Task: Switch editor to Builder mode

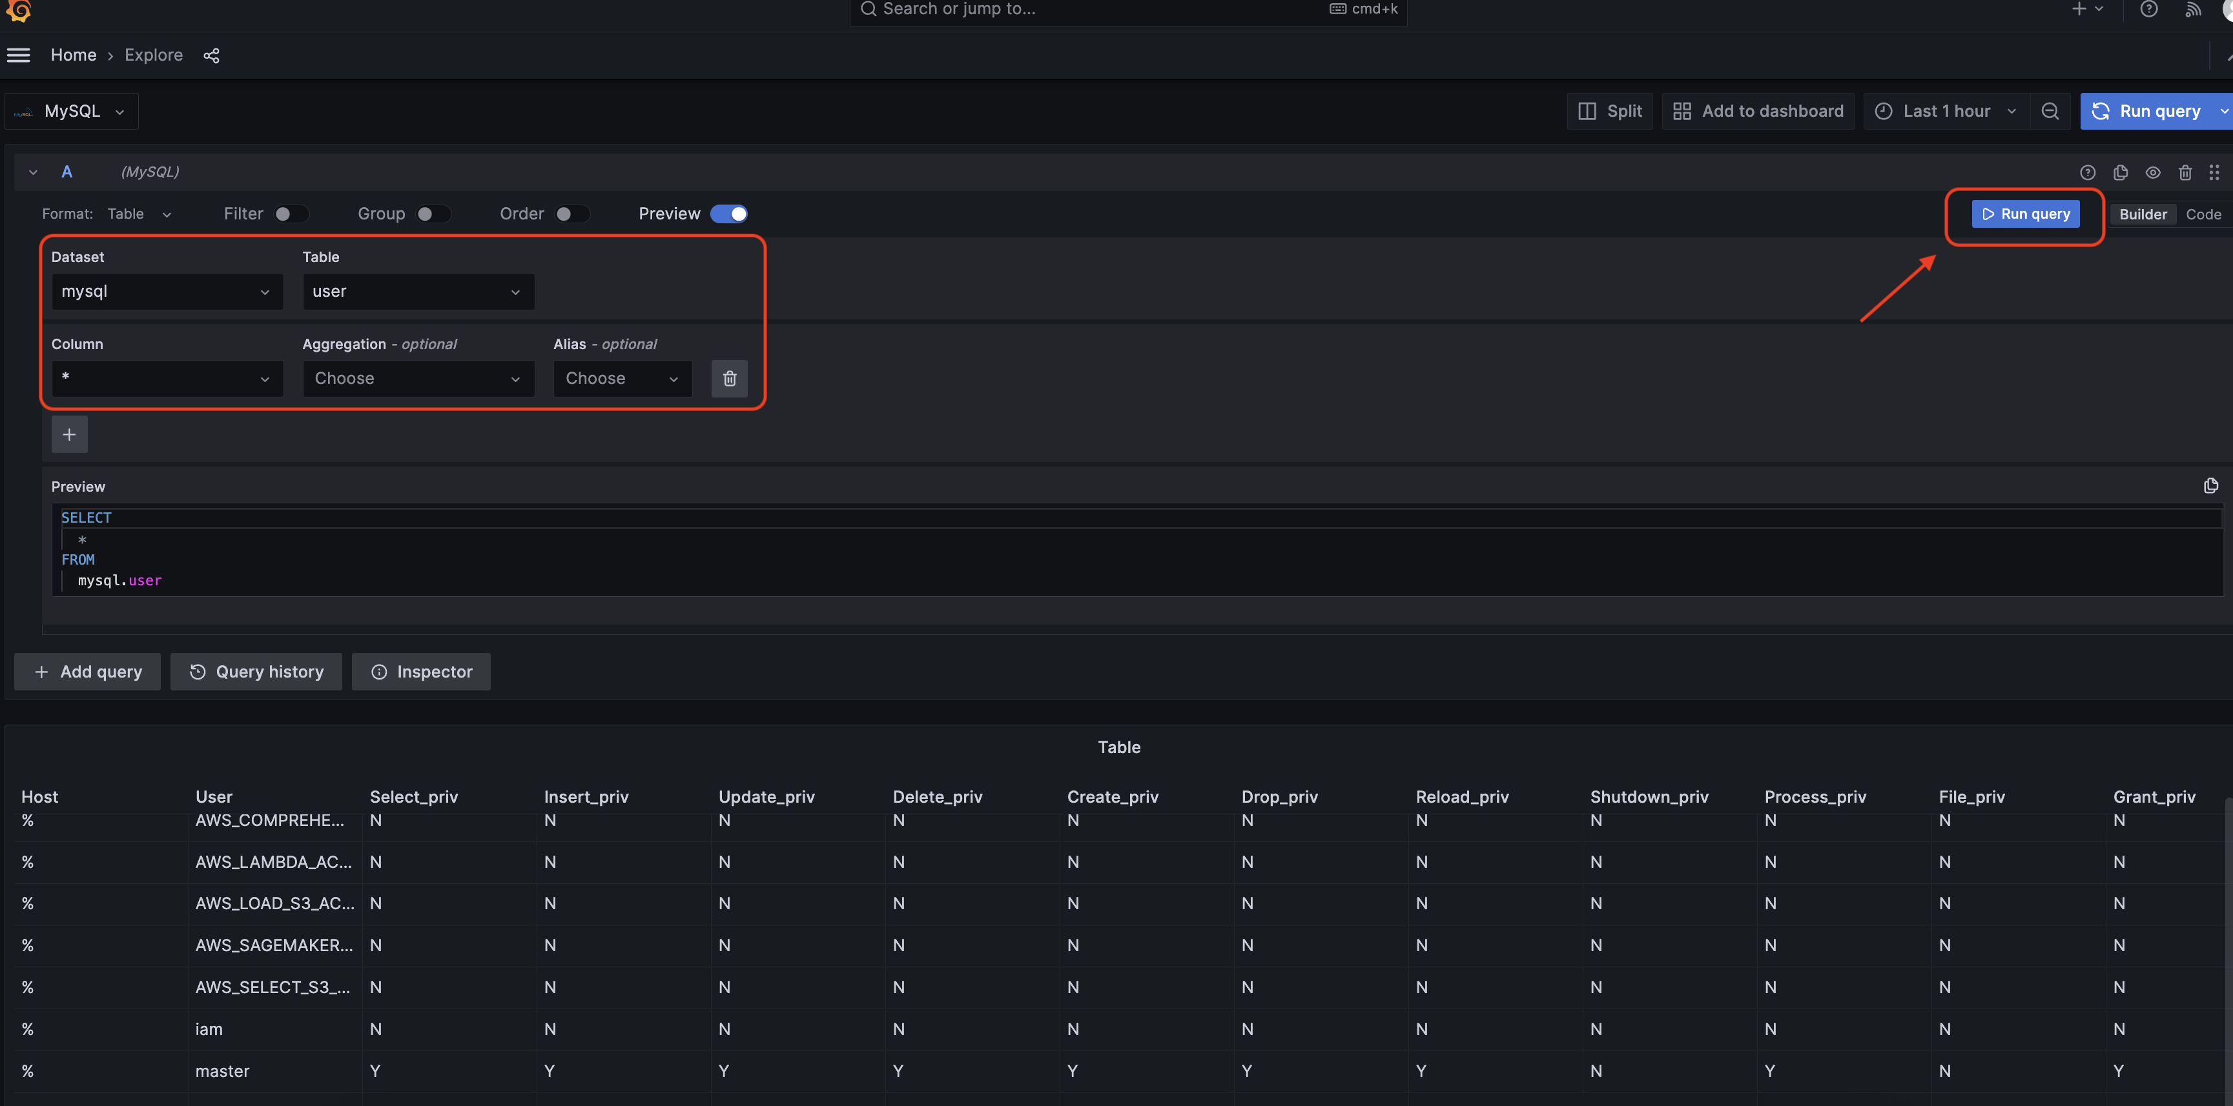Action: tap(2142, 214)
